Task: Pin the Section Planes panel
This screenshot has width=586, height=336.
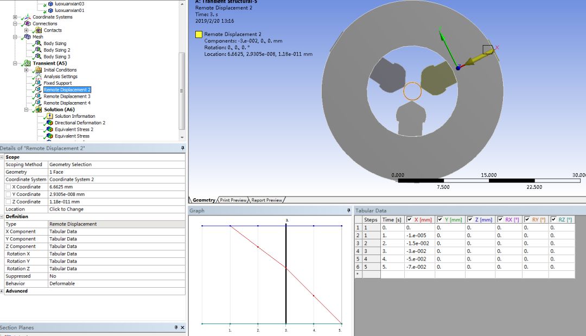Action: pos(176,327)
